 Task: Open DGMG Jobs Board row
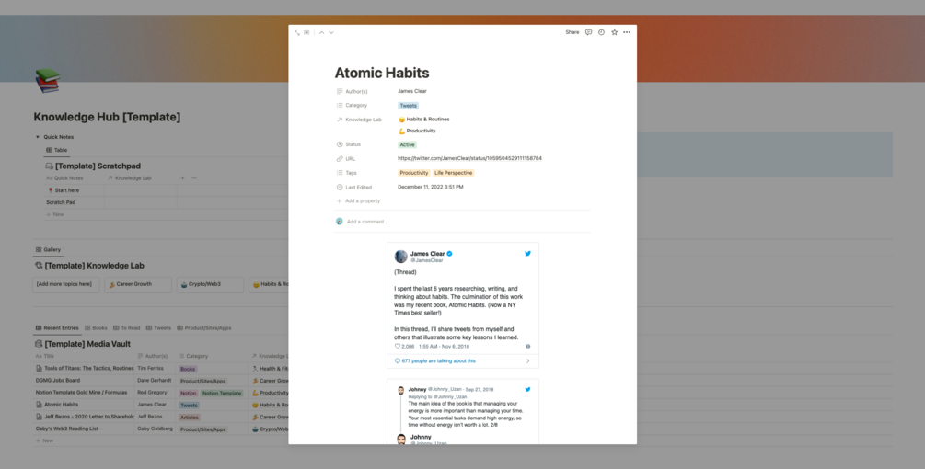pos(57,381)
